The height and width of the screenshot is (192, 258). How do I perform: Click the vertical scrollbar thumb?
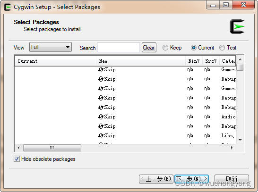(x=240, y=67)
